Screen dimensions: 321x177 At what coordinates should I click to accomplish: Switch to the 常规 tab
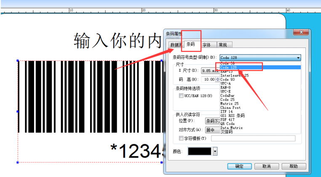click(x=223, y=45)
